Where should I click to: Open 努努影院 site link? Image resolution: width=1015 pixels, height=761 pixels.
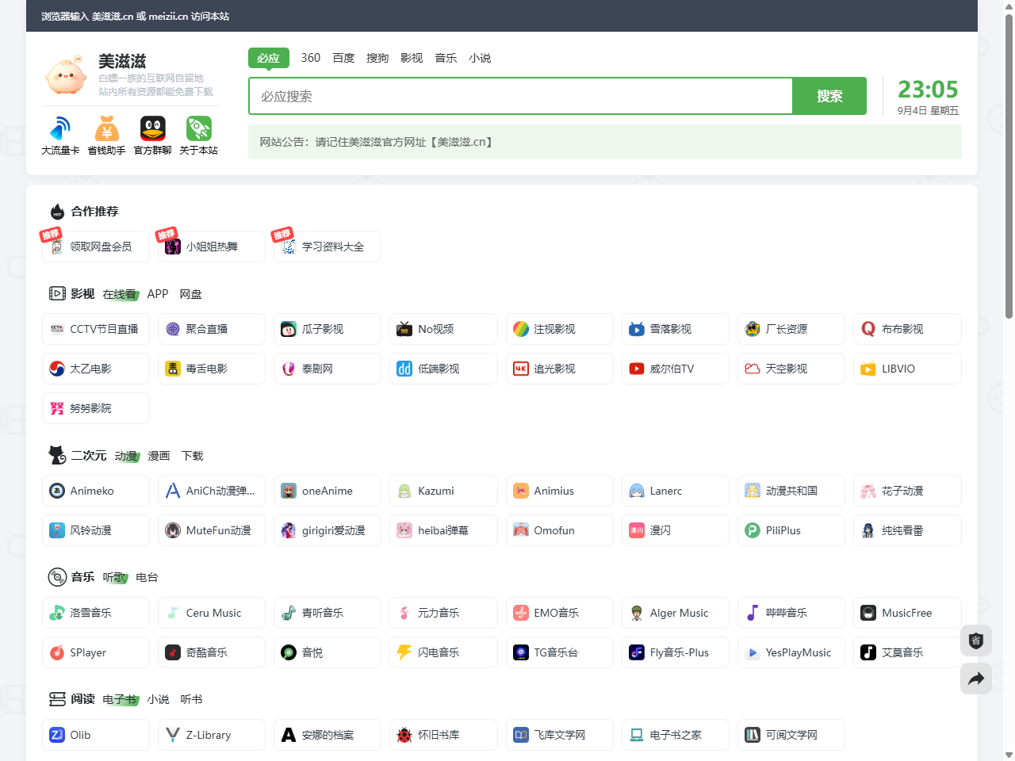click(x=96, y=408)
